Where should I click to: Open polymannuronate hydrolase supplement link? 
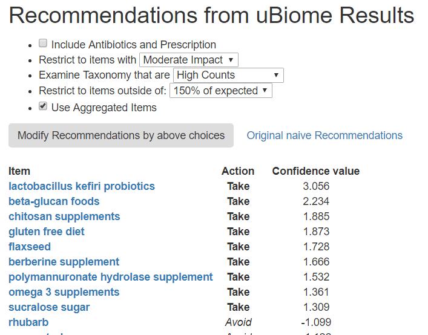(111, 277)
